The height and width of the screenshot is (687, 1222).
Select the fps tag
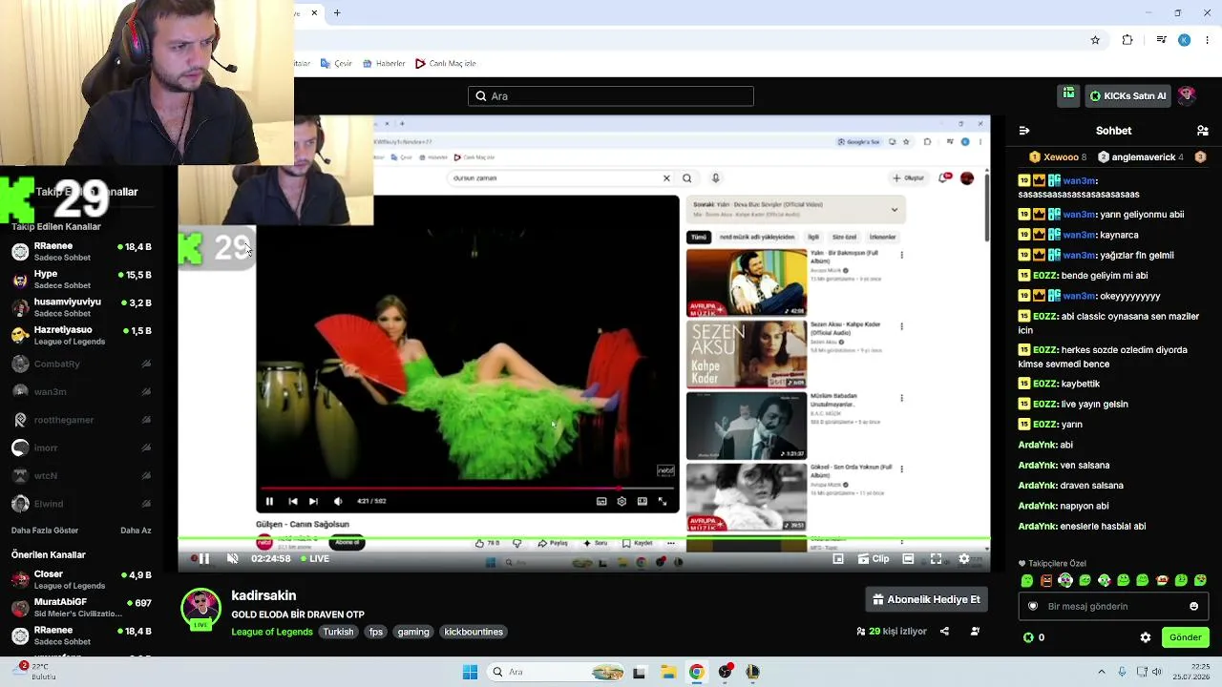click(376, 632)
